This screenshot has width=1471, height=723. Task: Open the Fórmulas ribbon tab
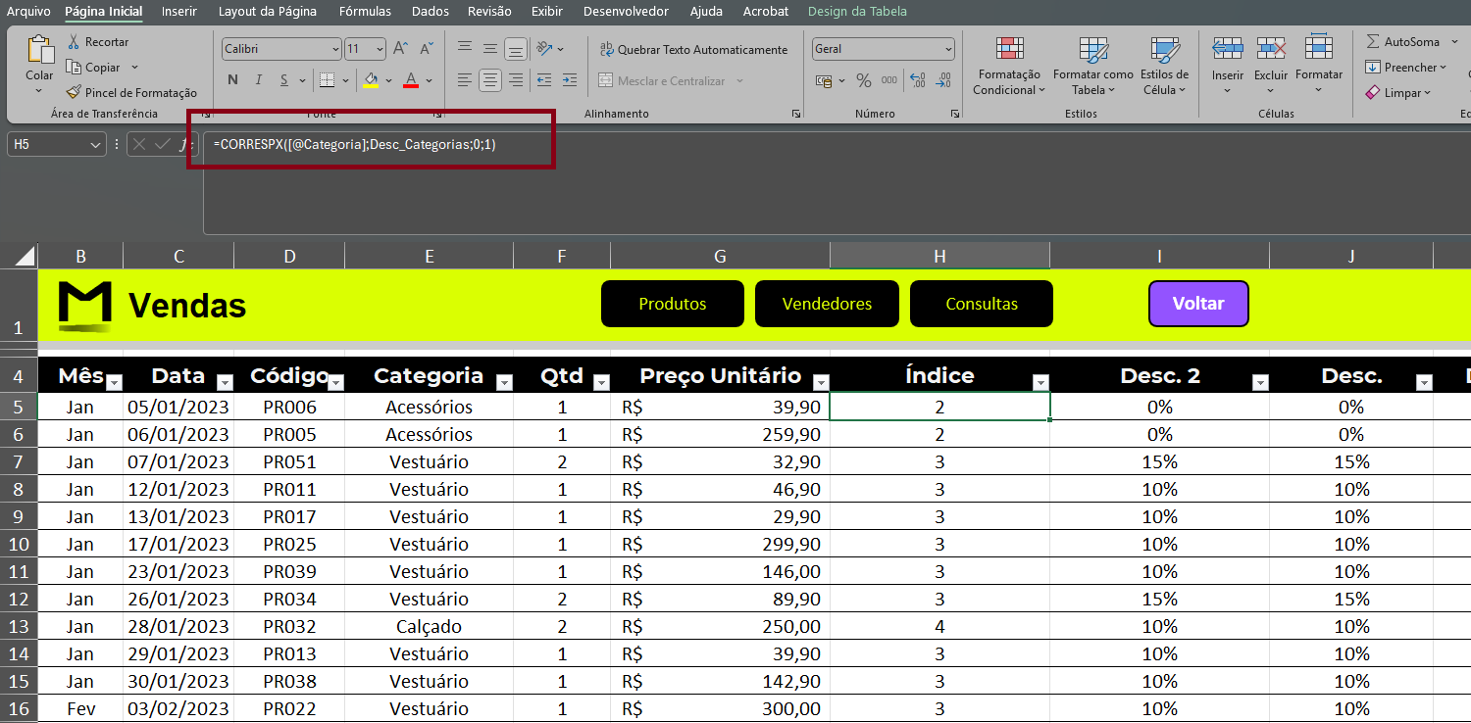coord(365,12)
